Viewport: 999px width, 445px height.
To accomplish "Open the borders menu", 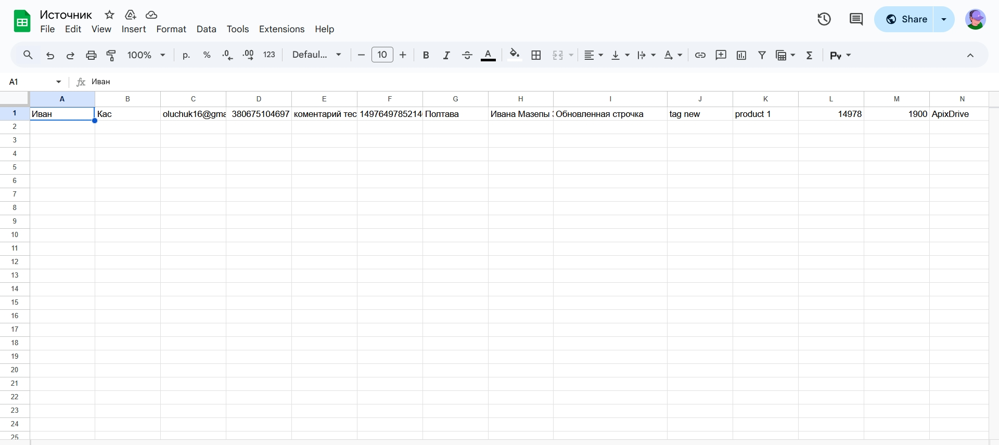I will click(x=536, y=55).
